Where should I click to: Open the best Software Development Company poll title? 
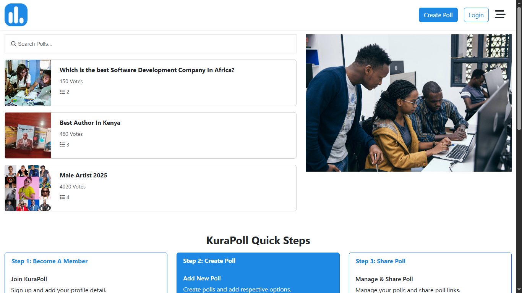[x=147, y=70]
